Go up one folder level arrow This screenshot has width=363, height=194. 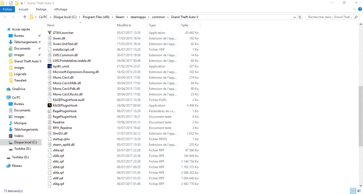coord(25,17)
